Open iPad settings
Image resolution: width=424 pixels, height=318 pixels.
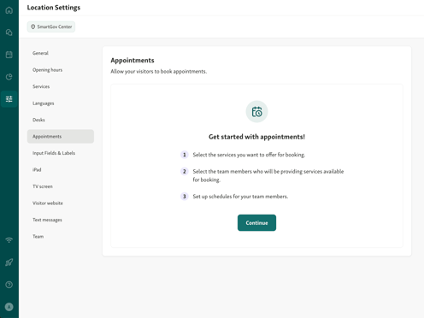pos(61,169)
